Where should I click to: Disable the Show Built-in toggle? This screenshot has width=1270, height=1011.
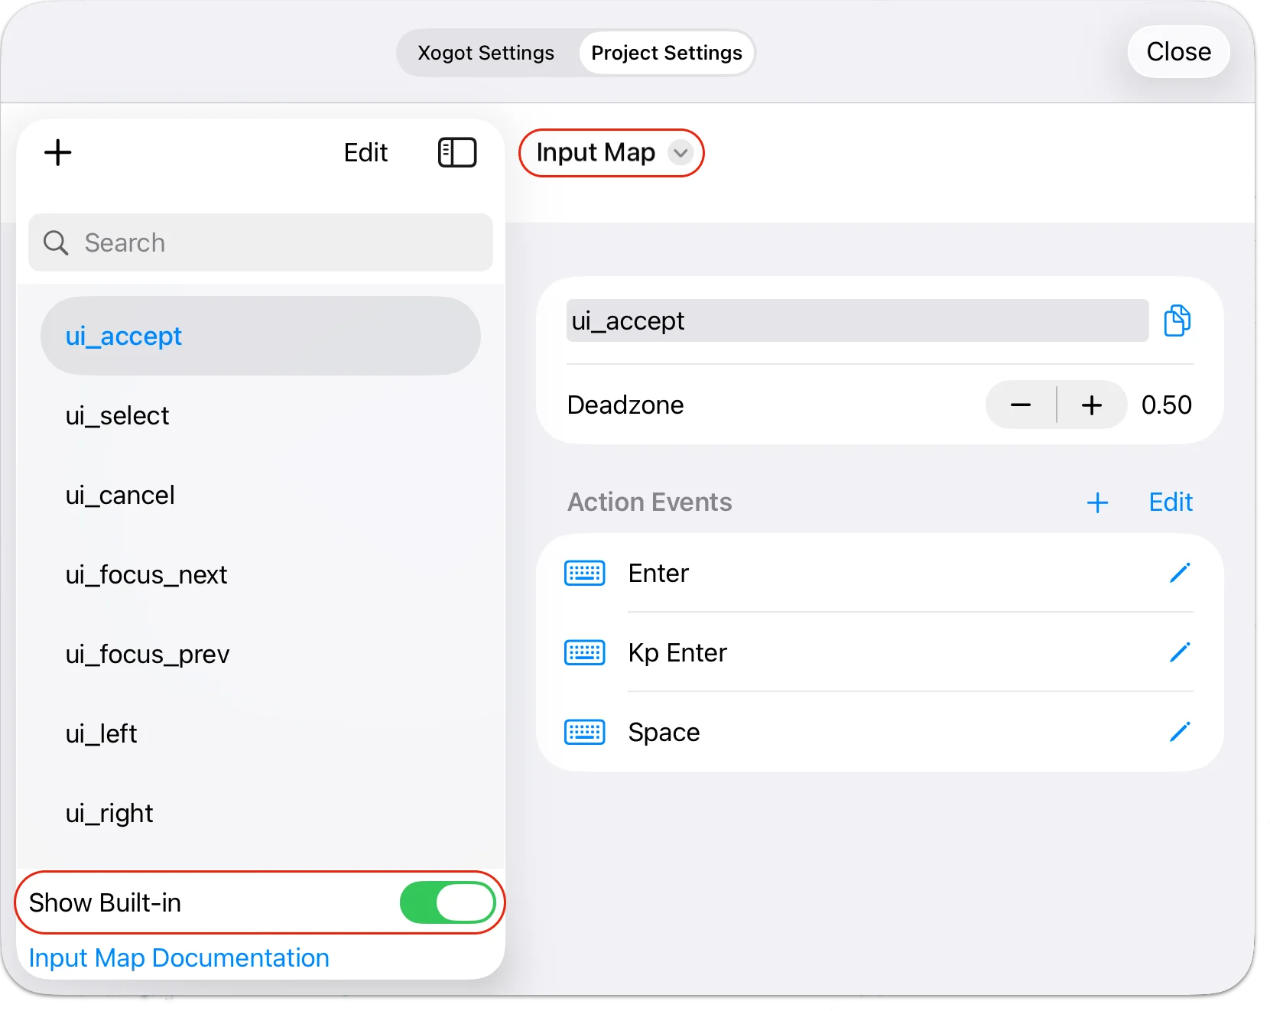(447, 902)
